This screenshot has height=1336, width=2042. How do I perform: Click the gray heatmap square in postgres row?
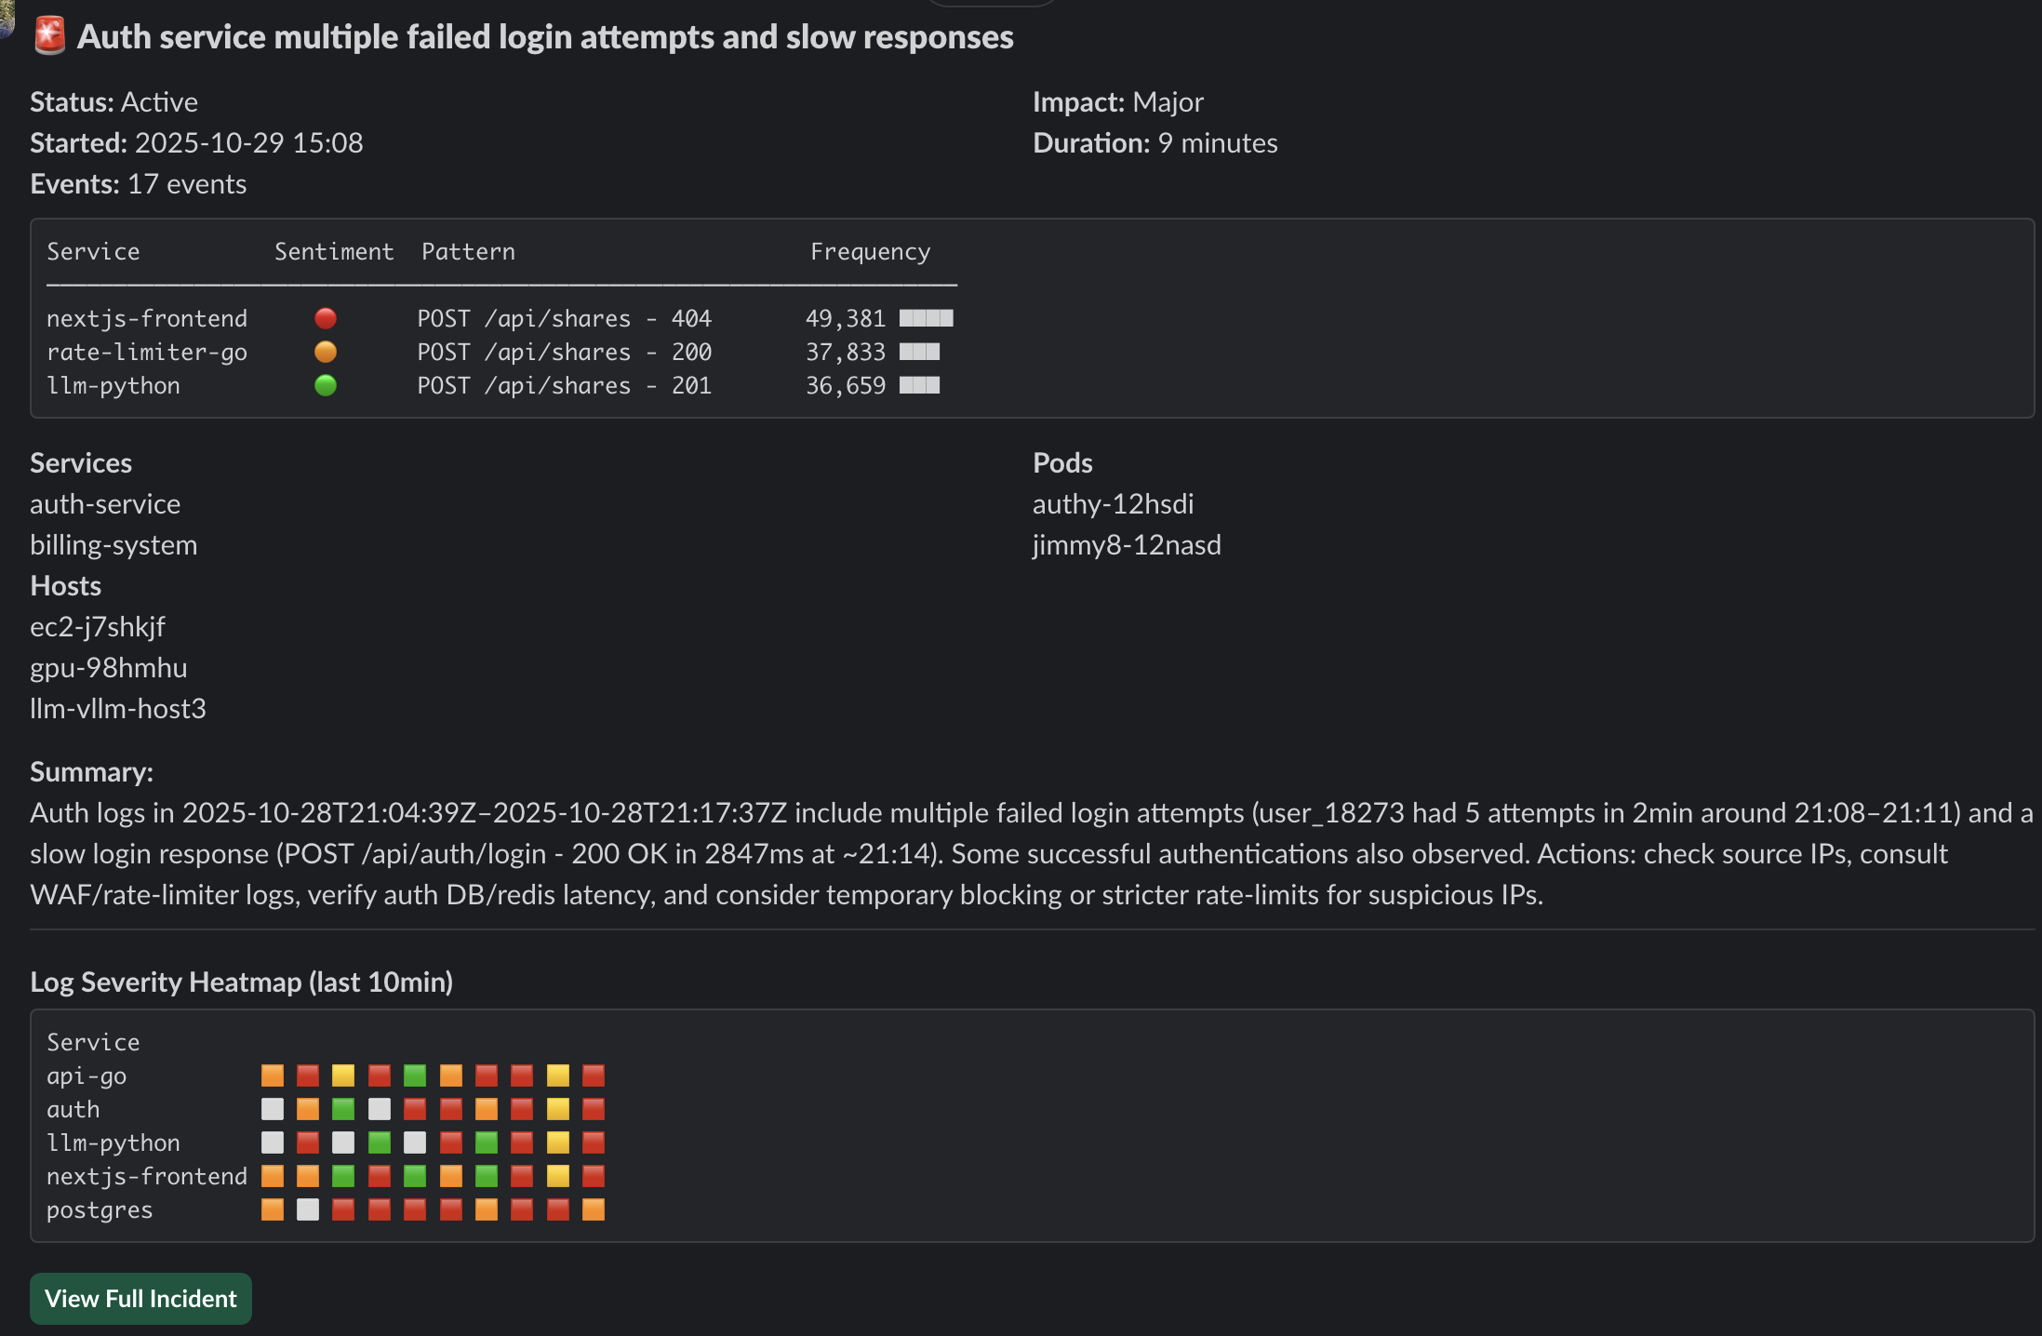308,1210
